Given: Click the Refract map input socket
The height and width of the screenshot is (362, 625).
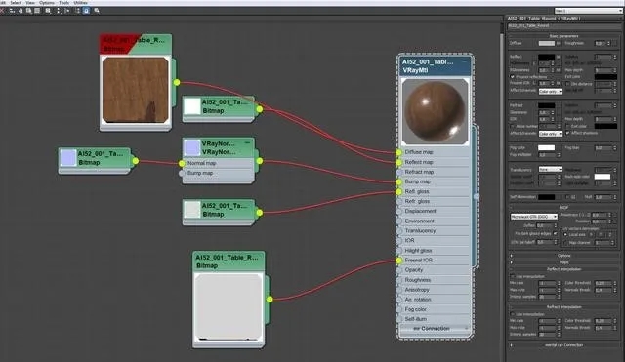Looking at the screenshot, I should coord(398,172).
